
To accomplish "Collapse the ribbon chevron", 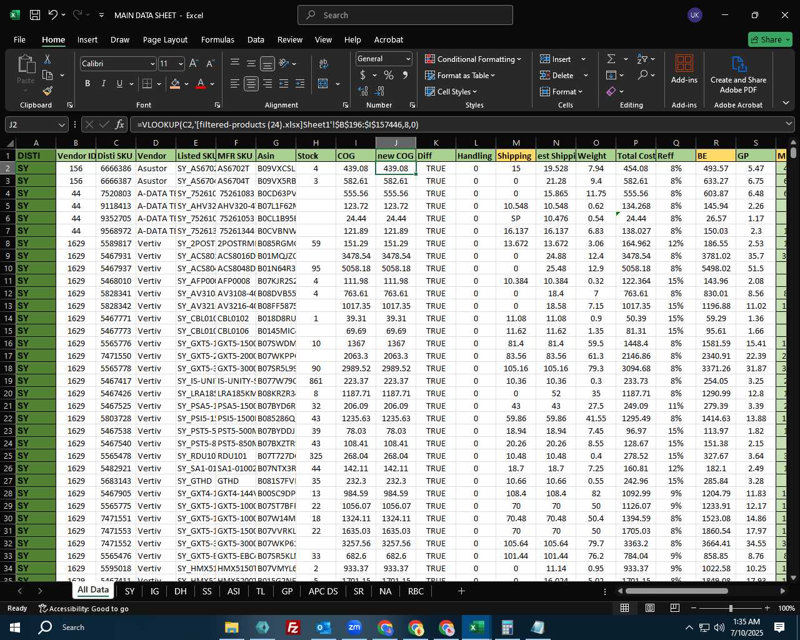I will pos(786,103).
